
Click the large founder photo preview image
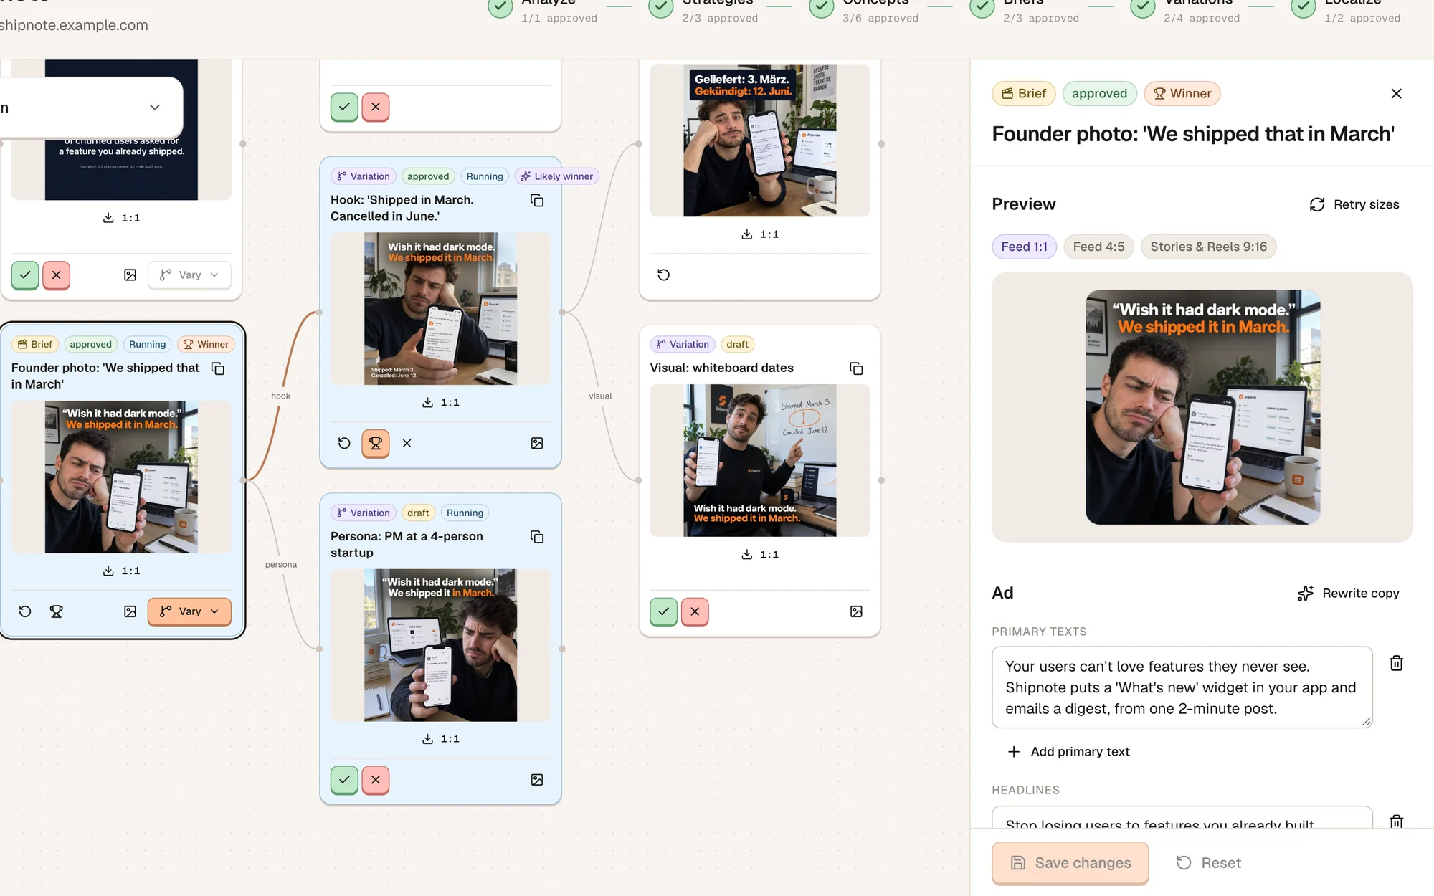pos(1202,407)
